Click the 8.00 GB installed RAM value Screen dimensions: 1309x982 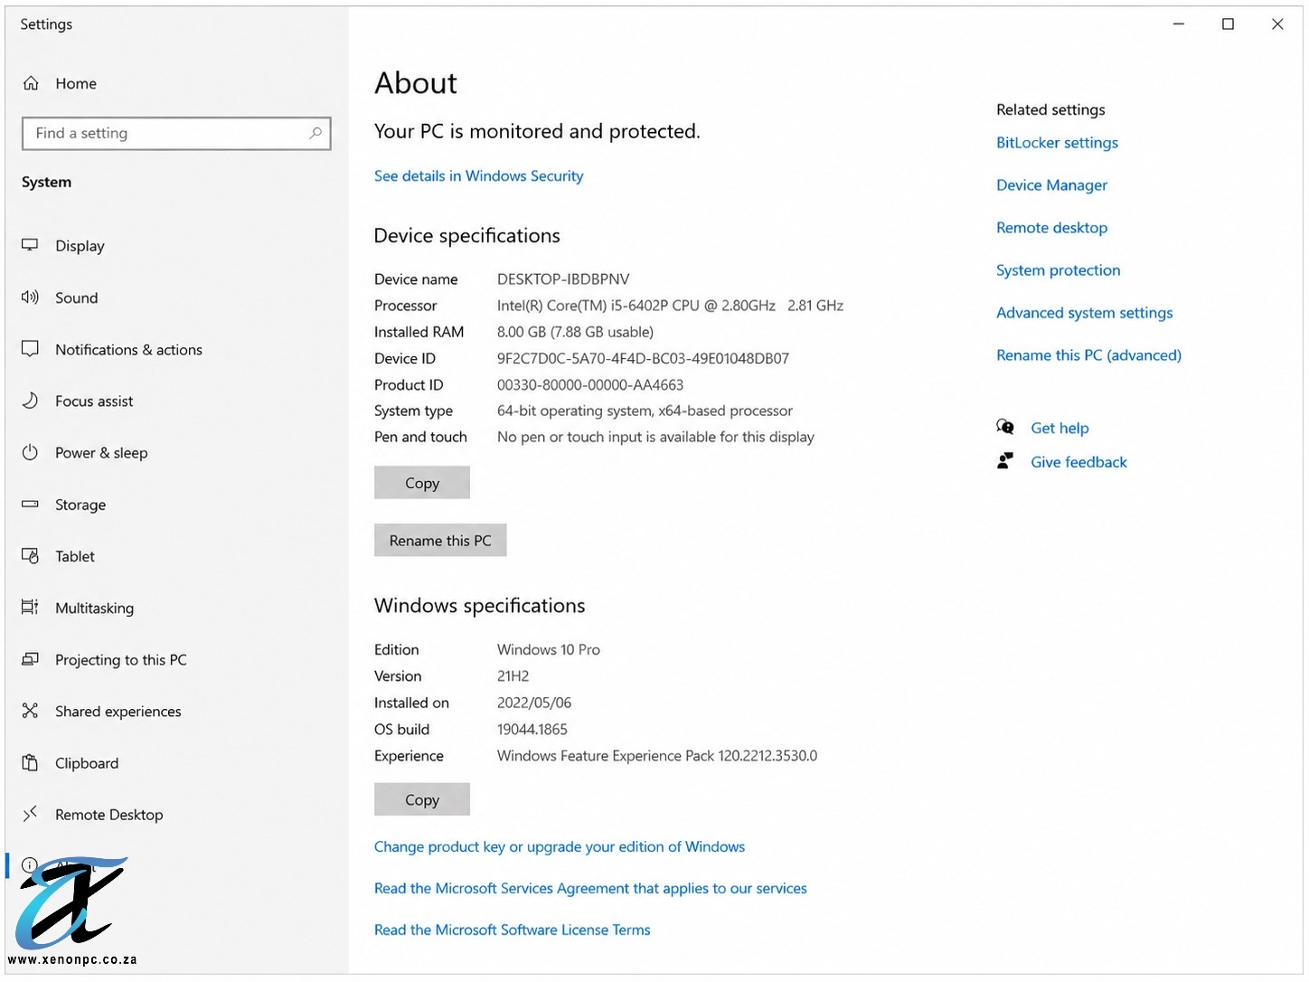(575, 332)
